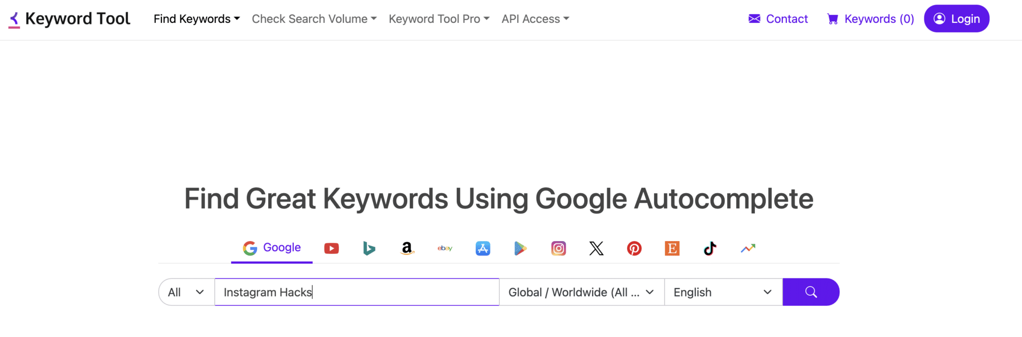Select the Google Play Store tab
The image size is (1022, 337).
coord(520,248)
